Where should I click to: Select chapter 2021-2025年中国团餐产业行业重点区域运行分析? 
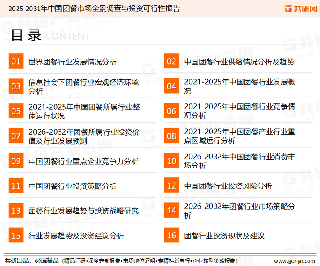click(240, 136)
